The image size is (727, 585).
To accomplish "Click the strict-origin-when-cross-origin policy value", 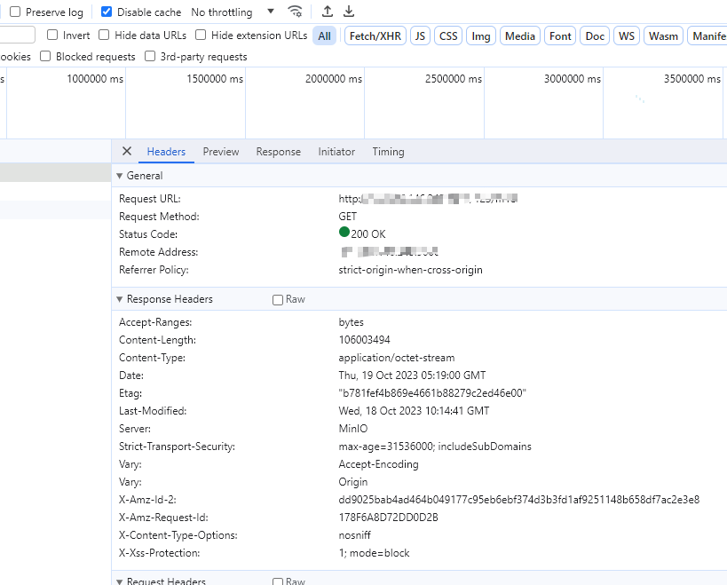I will 410,269.
